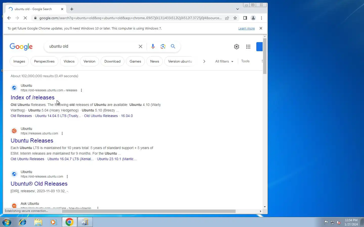The image size is (364, 227).
Task: Launch Internet Explorer from the taskbar
Action: pos(23,222)
